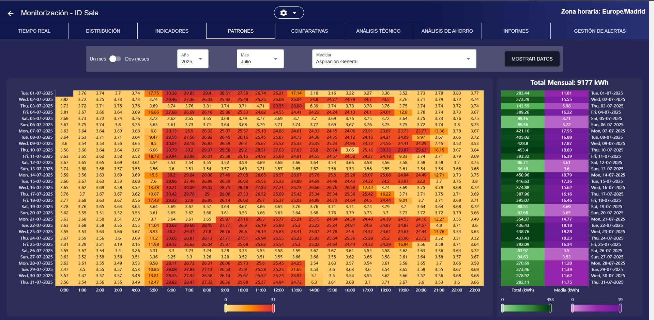
Task: Switch to the TIEMPO REAL tab
Action: pyautogui.click(x=34, y=31)
